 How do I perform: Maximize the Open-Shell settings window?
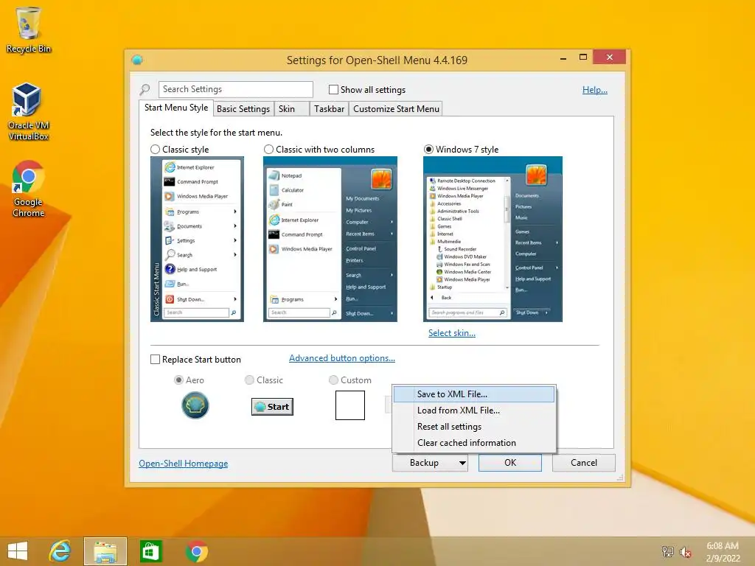(582, 57)
